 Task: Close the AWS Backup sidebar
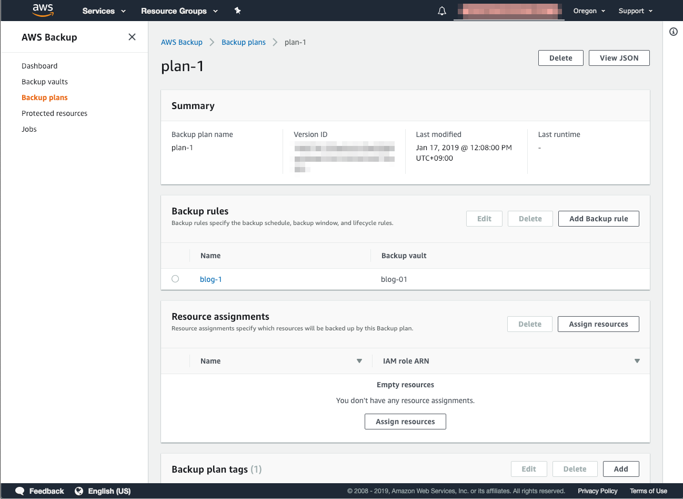pyautogui.click(x=132, y=37)
